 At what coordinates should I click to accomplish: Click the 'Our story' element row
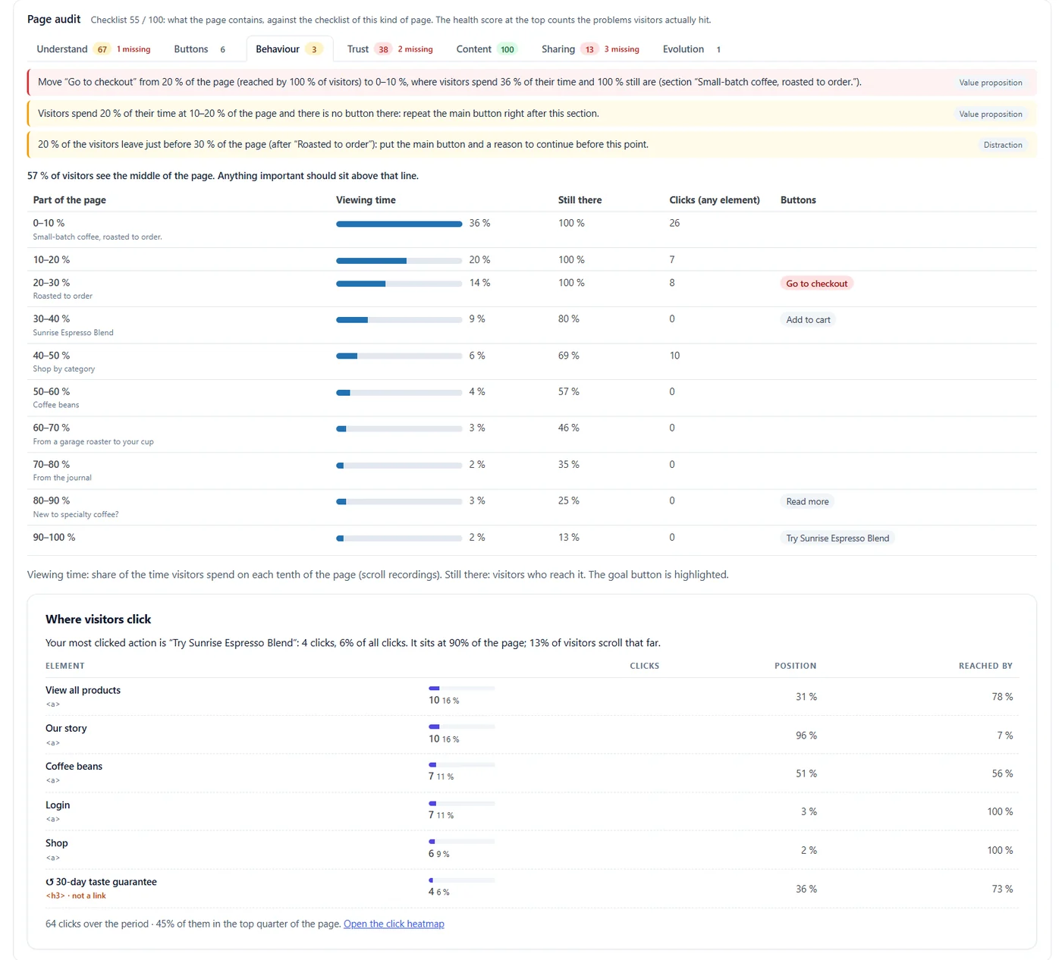tap(532, 735)
